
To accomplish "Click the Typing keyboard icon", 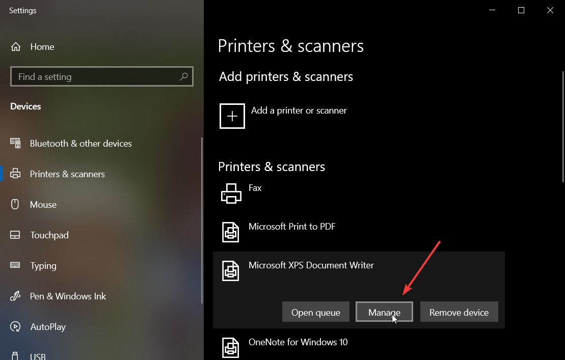I will pos(15,265).
